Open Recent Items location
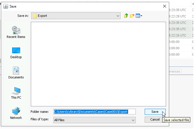Screen dimensions: 195x130 [16, 32]
